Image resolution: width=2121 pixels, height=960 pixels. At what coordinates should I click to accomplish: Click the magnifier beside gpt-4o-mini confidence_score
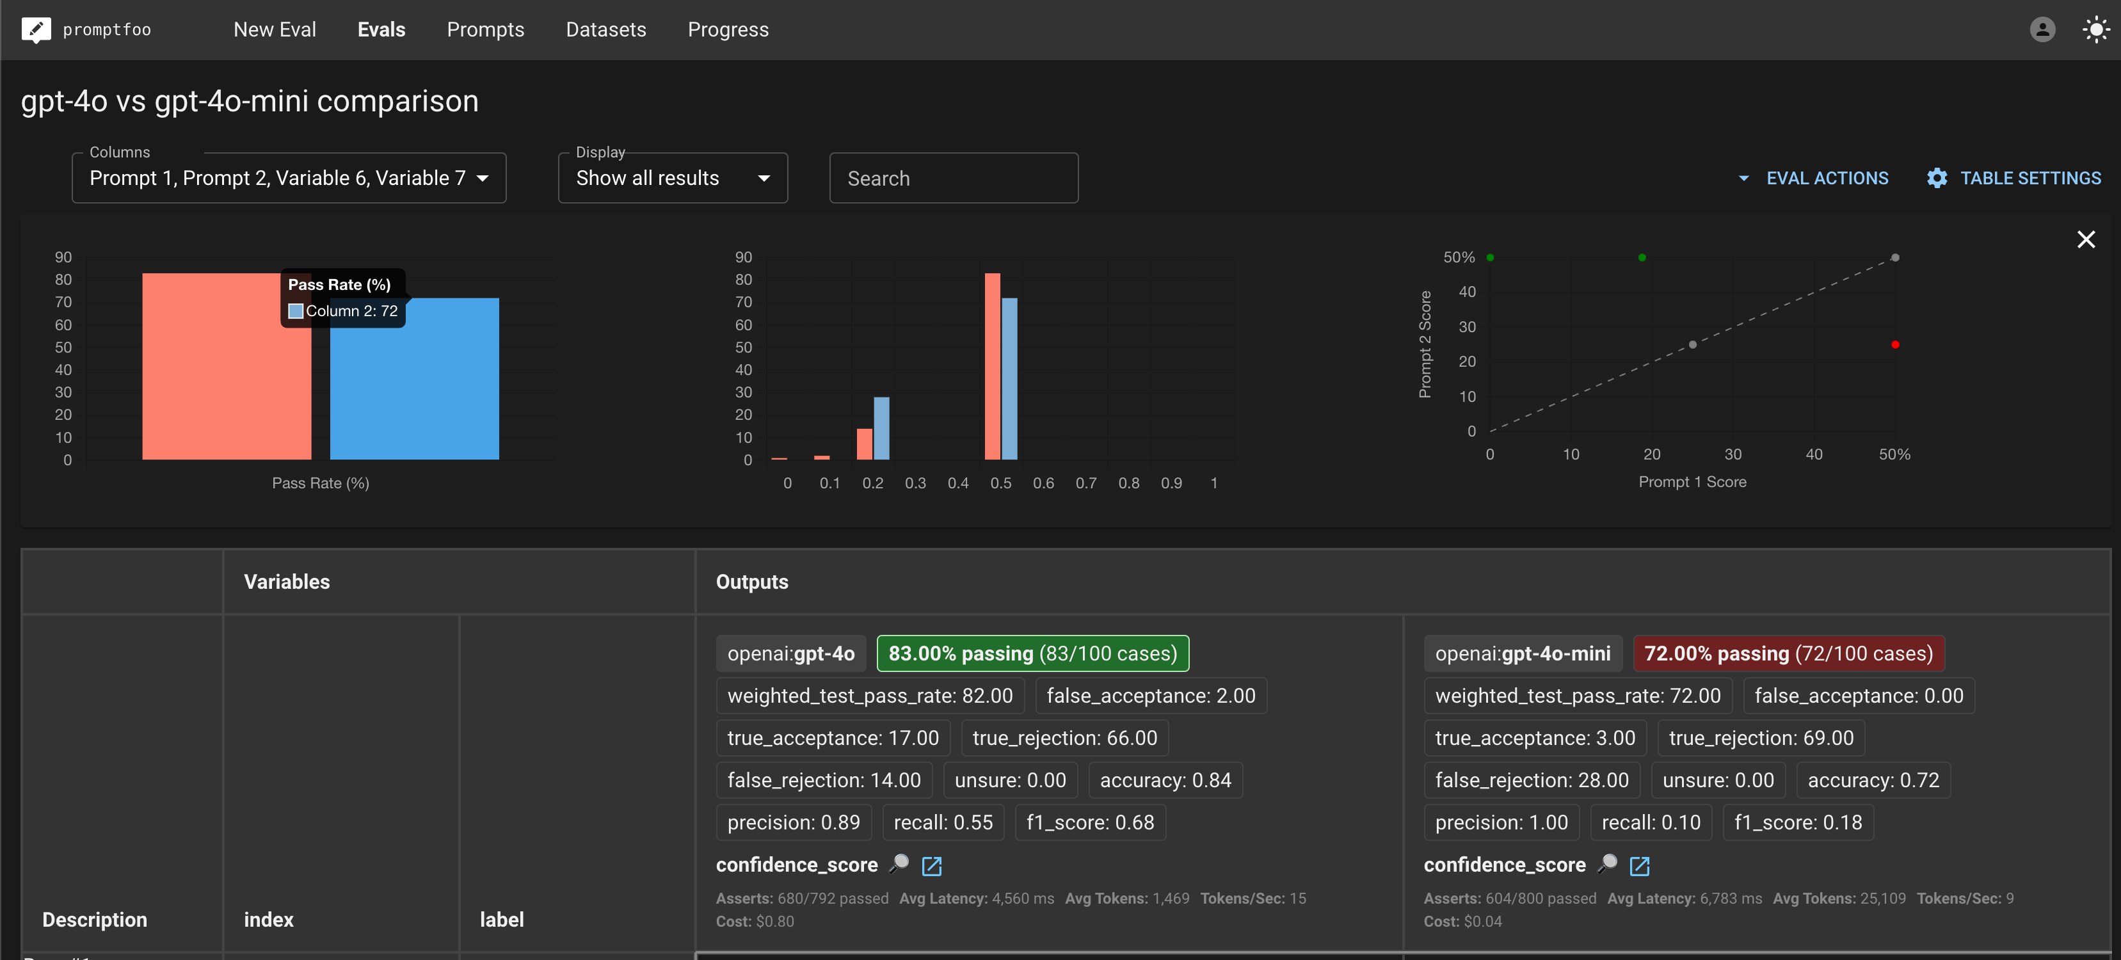1606,865
